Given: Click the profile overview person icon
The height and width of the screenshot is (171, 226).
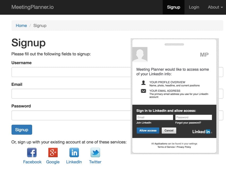Looking at the screenshot, I should coord(143,83).
